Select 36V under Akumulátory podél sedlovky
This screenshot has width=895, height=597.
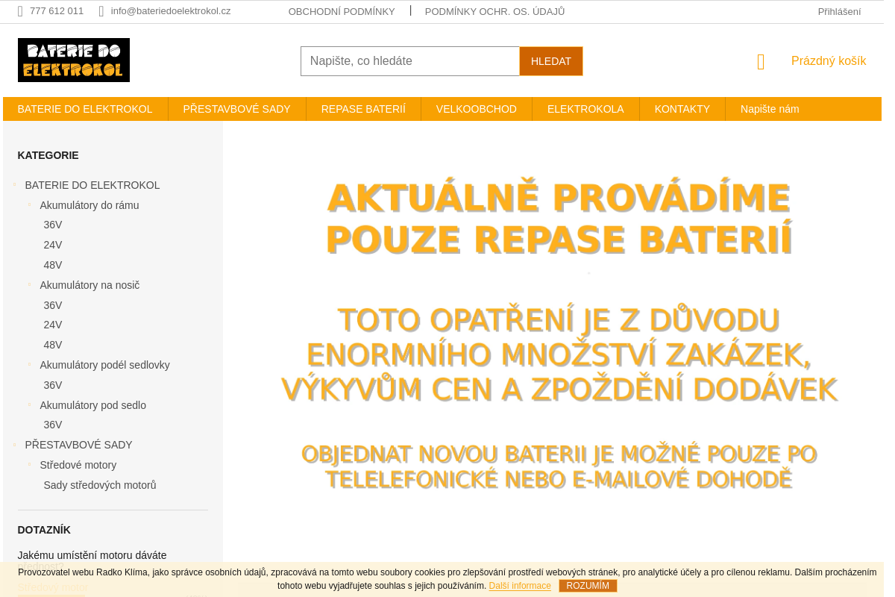tap(53, 385)
